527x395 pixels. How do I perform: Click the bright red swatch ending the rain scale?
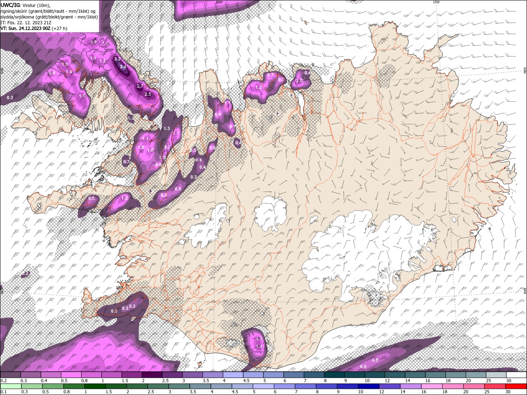(516, 386)
